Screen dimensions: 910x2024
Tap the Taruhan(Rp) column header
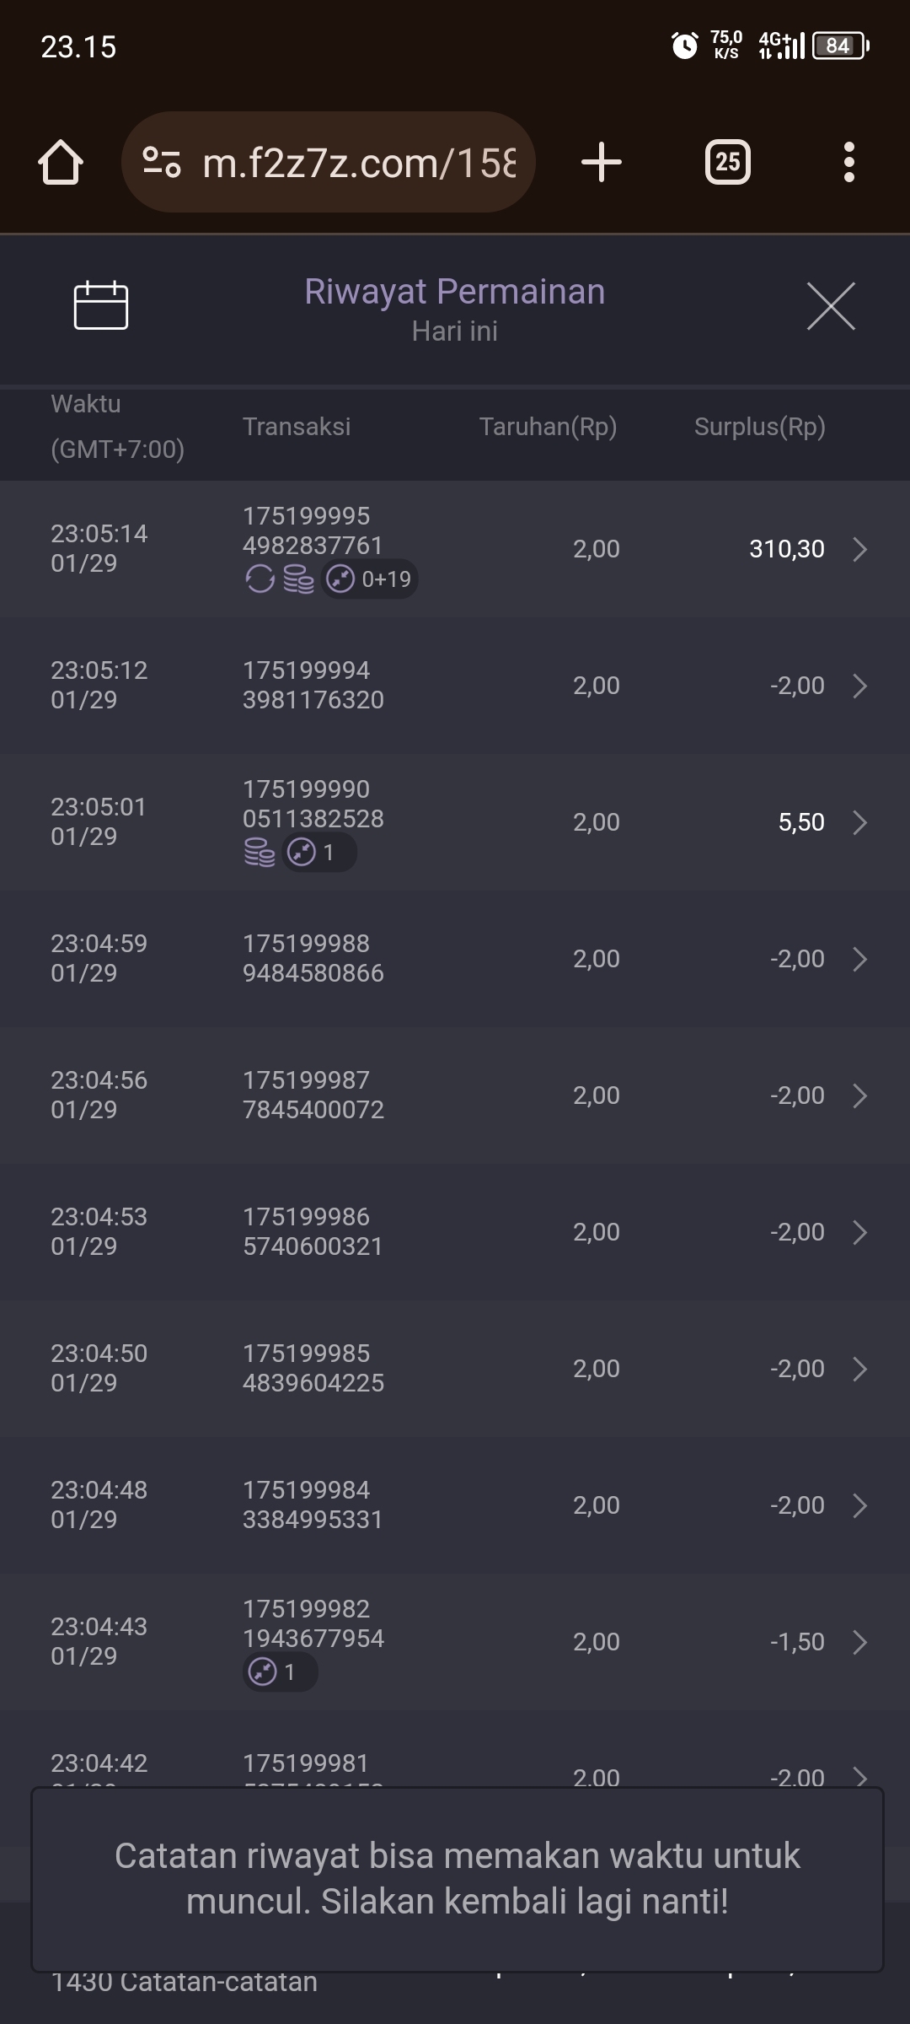[x=548, y=427]
